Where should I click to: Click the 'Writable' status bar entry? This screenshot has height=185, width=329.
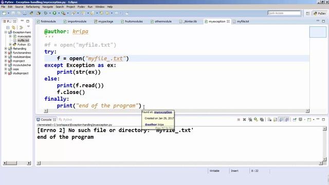(214, 171)
